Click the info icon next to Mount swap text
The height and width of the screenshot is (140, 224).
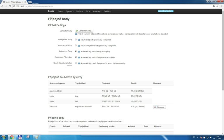pos(79,40)
